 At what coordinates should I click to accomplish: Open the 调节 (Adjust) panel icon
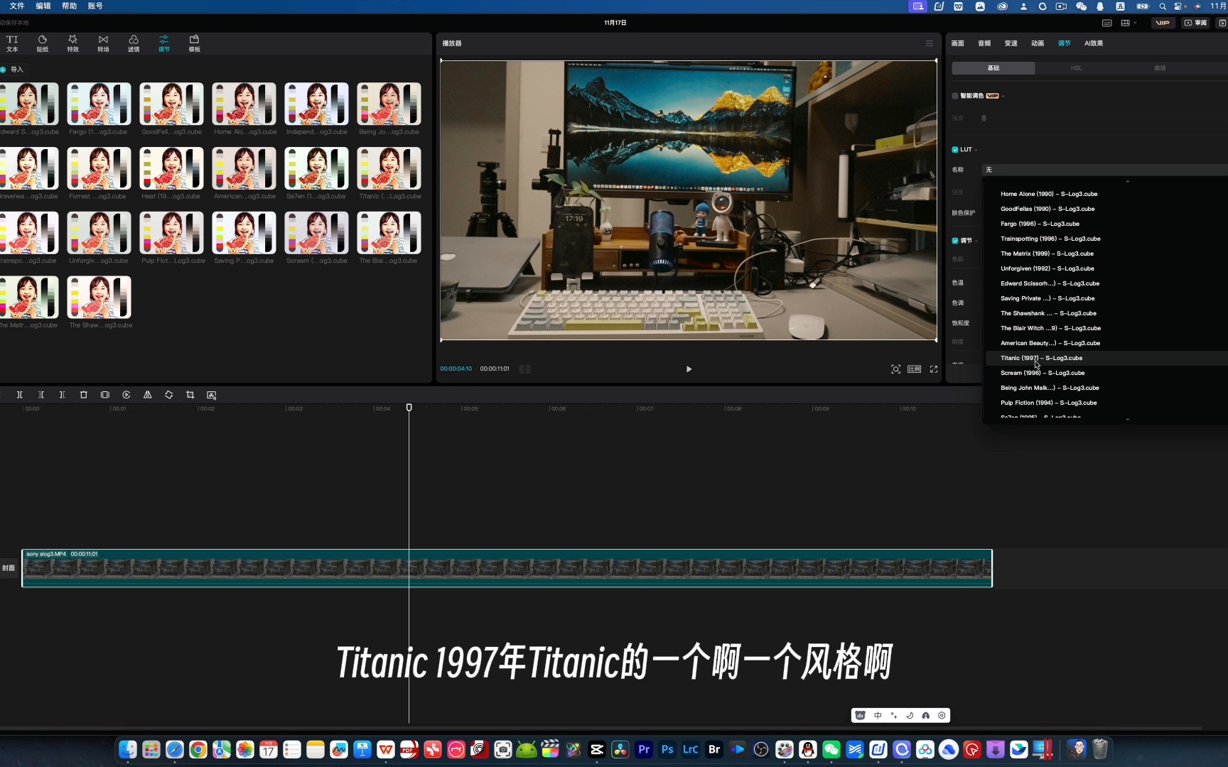point(164,43)
